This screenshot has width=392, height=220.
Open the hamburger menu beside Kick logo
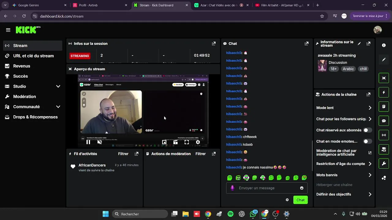tap(8, 30)
